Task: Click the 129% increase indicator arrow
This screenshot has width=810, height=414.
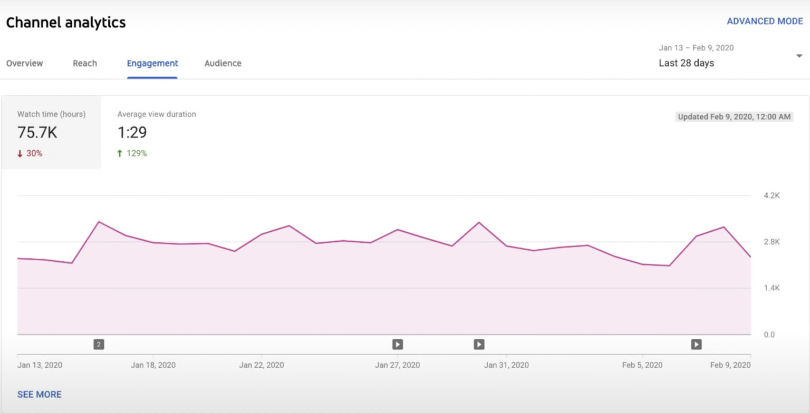Action: 120,153
